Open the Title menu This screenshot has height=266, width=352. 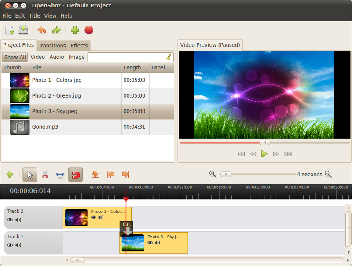click(x=34, y=15)
